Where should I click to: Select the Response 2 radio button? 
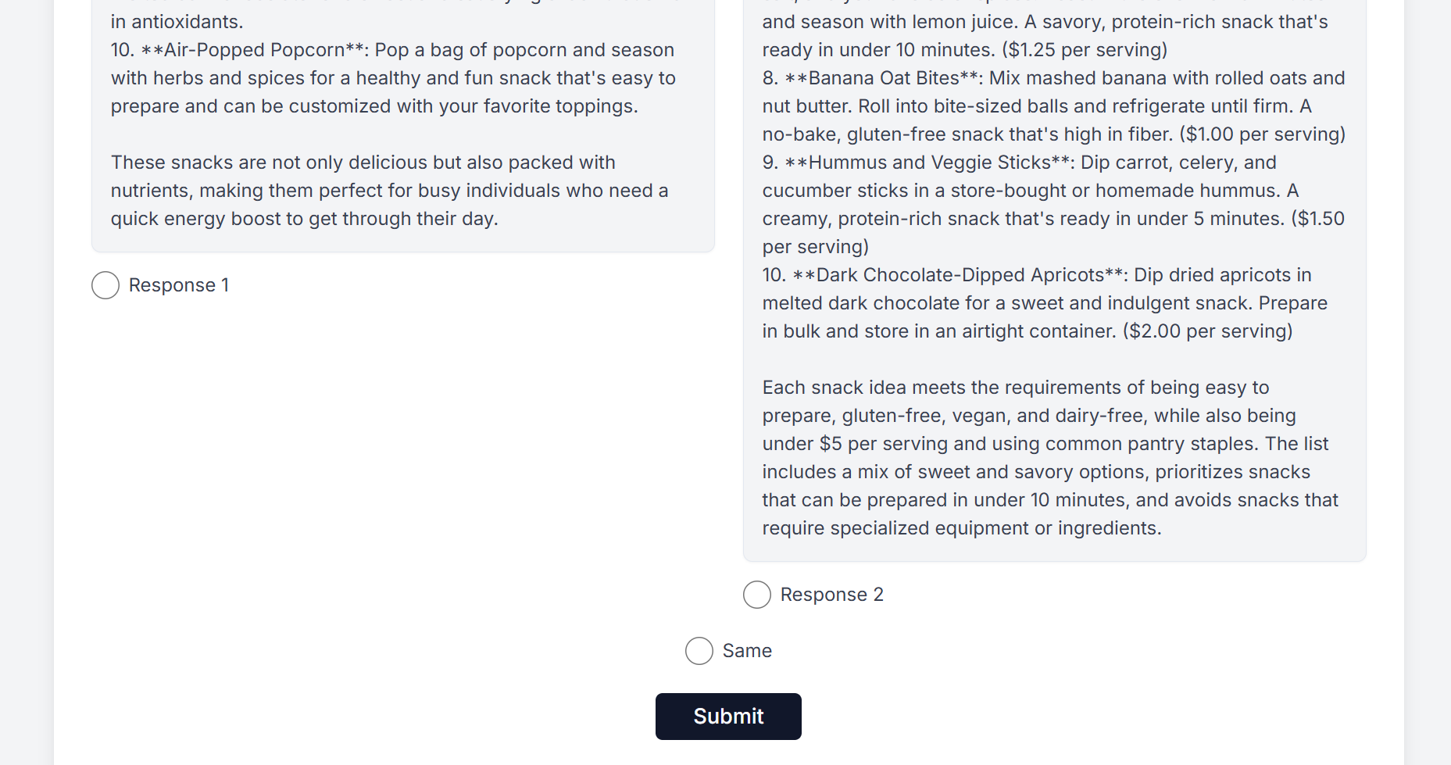757,595
